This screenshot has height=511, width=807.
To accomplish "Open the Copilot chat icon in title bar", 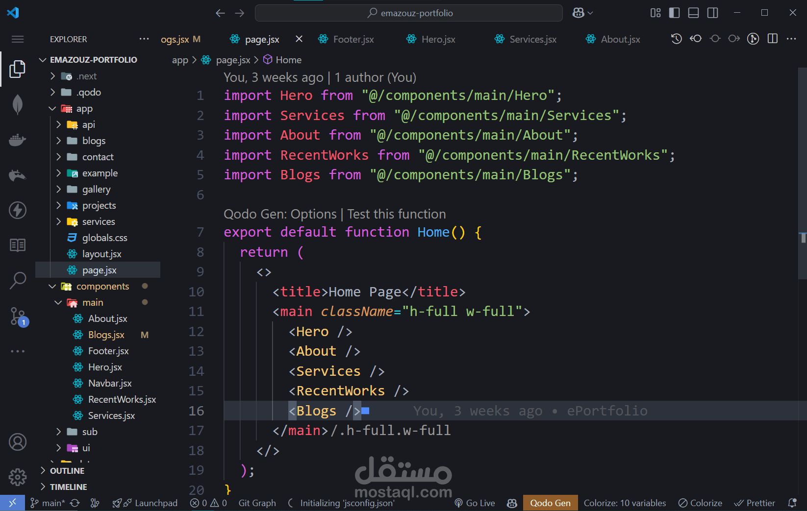I will pos(578,13).
